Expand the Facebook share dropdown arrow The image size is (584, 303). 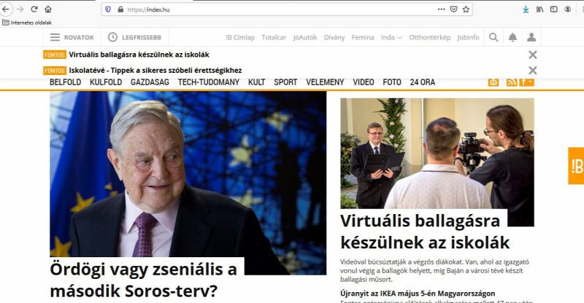529,82
